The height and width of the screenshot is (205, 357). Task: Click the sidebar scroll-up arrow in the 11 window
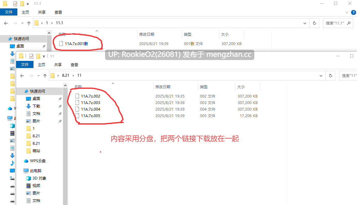65,85
